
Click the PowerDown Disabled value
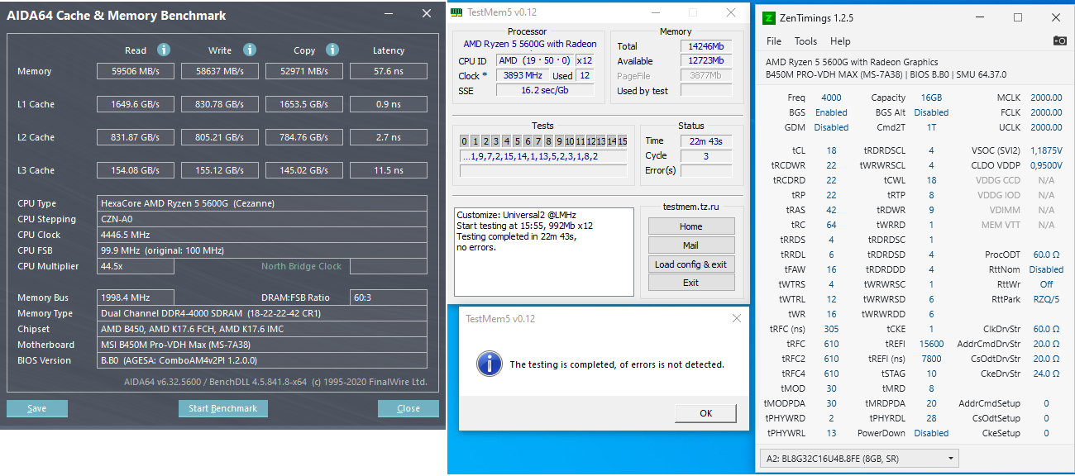click(931, 433)
